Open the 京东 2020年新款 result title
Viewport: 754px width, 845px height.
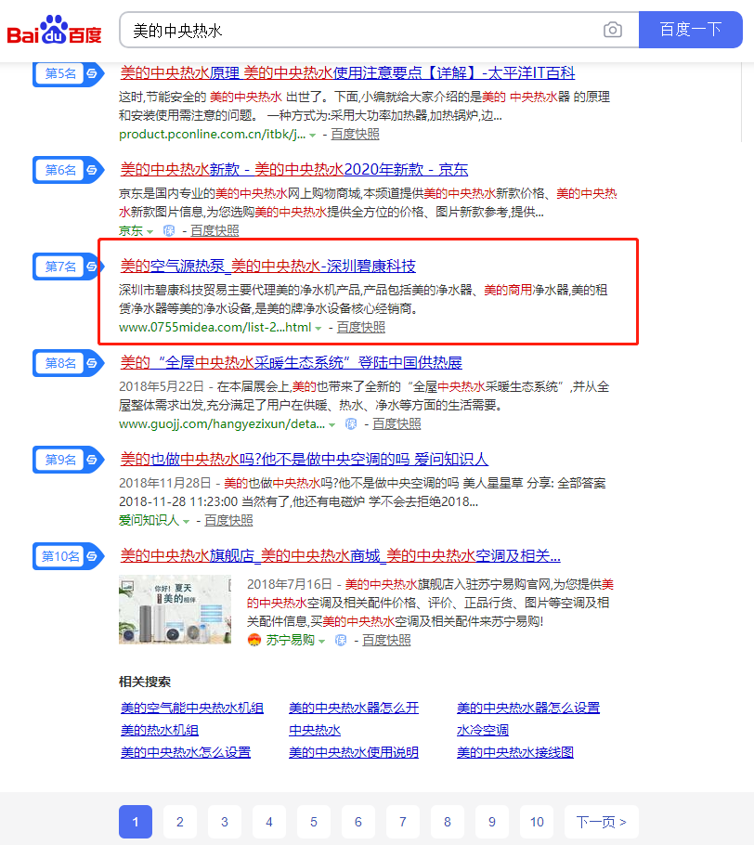coord(293,169)
